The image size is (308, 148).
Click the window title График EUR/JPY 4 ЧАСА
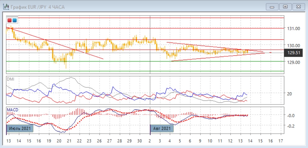point(38,7)
